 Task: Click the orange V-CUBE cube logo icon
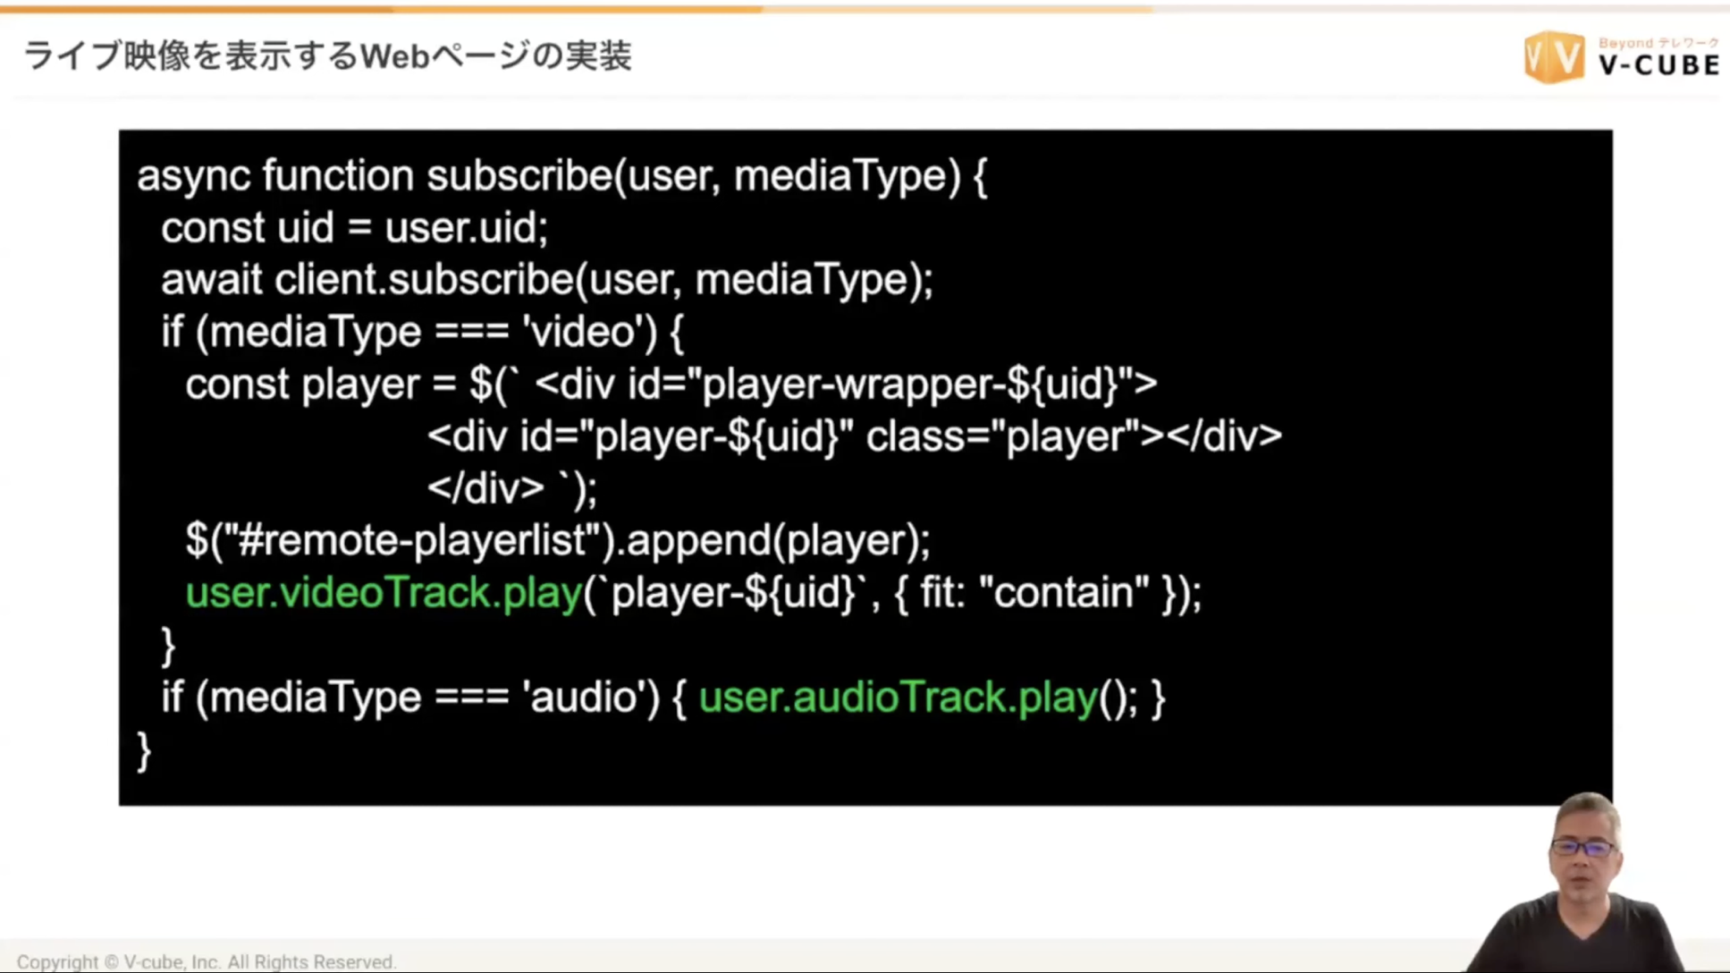coord(1554,56)
